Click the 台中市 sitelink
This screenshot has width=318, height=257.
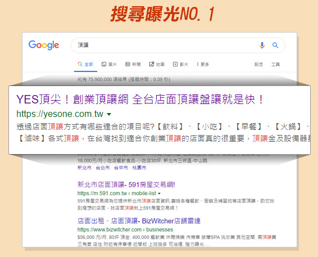[x=121, y=168]
